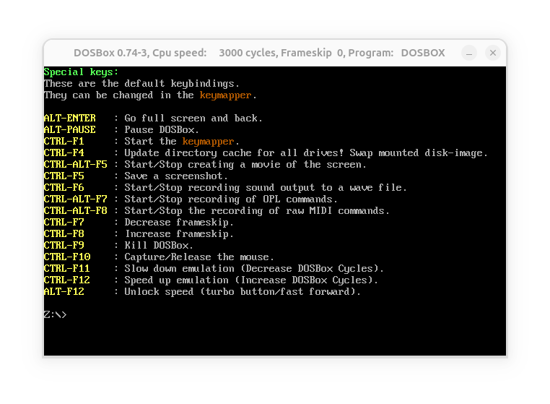
Task: Click the CTRL-ALT-F5 shortcut label
Action: point(75,164)
